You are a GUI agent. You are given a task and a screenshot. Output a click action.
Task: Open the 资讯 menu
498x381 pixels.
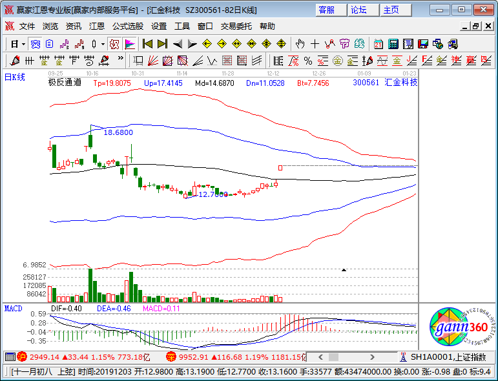(x=74, y=26)
